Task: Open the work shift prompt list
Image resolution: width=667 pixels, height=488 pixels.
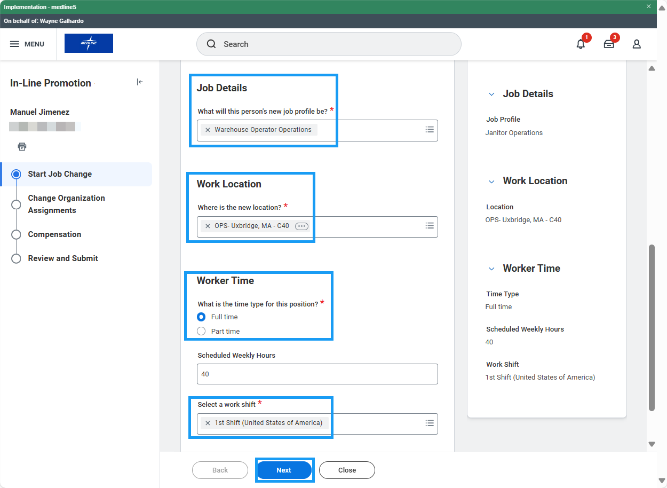Action: pyautogui.click(x=430, y=423)
